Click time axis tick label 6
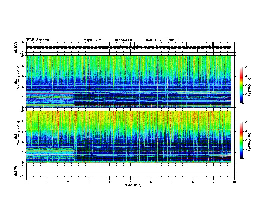The width and height of the screenshot is (264, 204). pyautogui.click(x=151, y=182)
